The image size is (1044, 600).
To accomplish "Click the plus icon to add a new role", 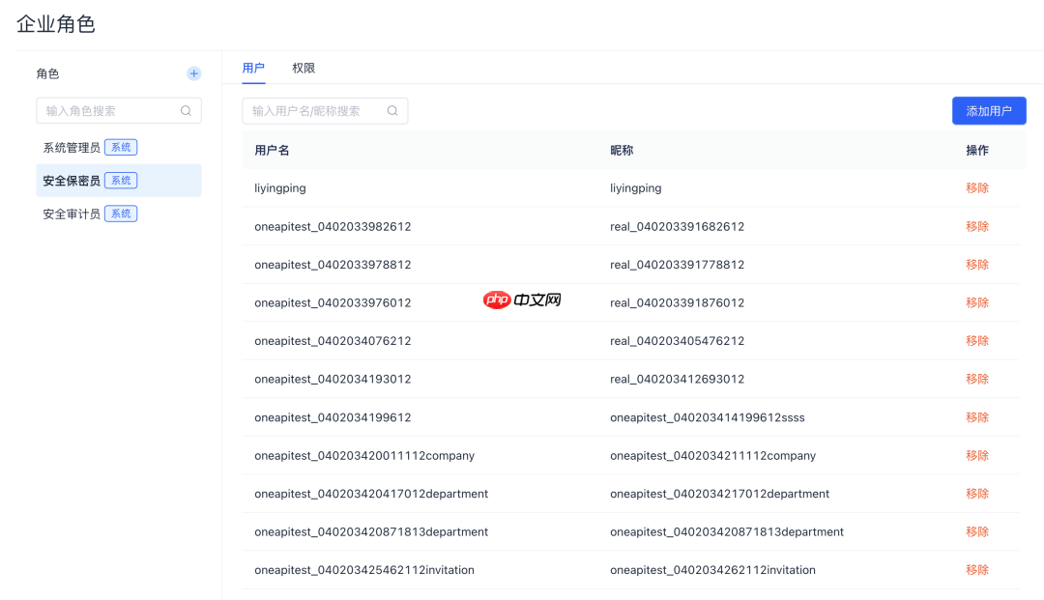I will (x=193, y=73).
